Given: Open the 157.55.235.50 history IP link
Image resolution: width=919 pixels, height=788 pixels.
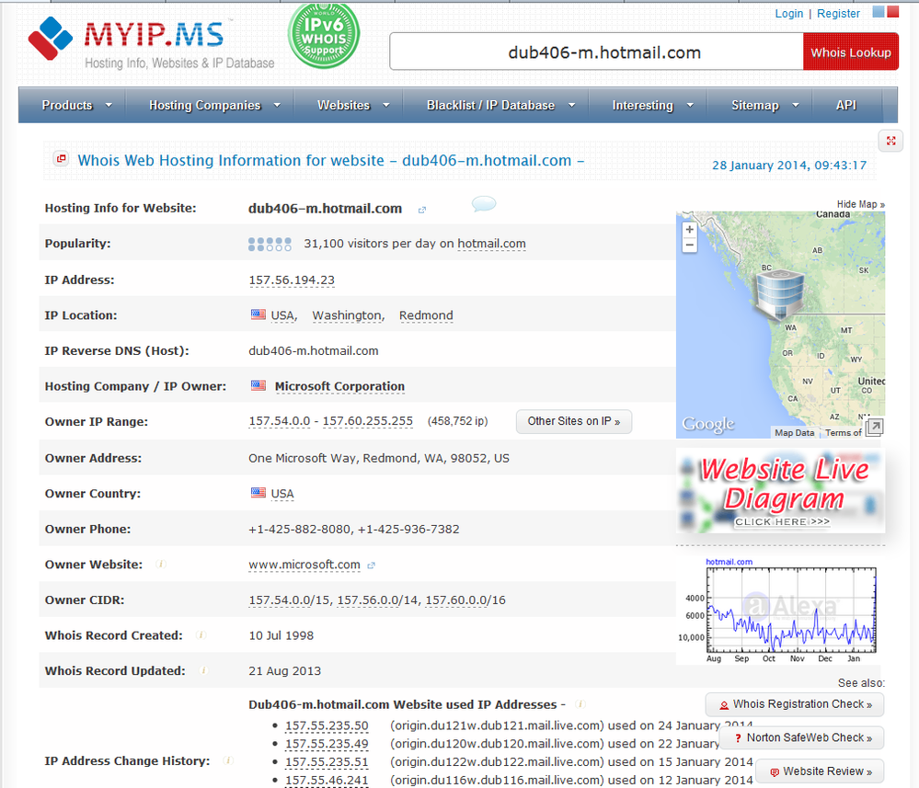Looking at the screenshot, I should 327,725.
